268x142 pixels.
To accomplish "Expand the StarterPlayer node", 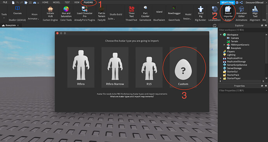I will [221, 78].
